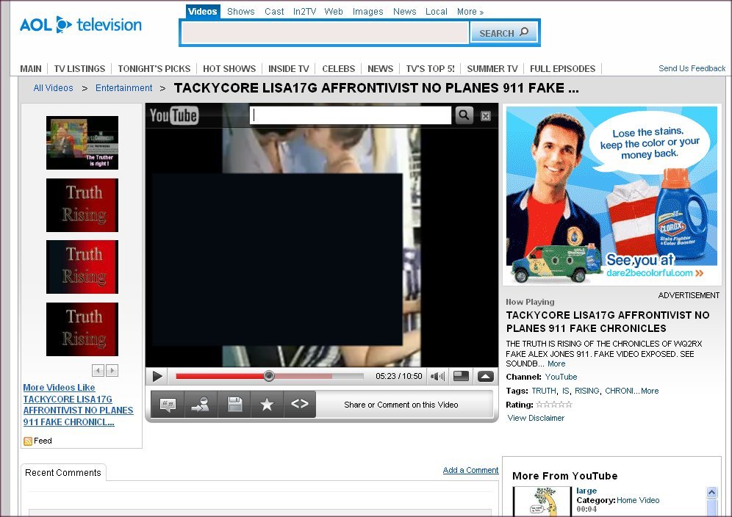Select the Shows search tab
This screenshot has height=517, width=732.
click(241, 12)
